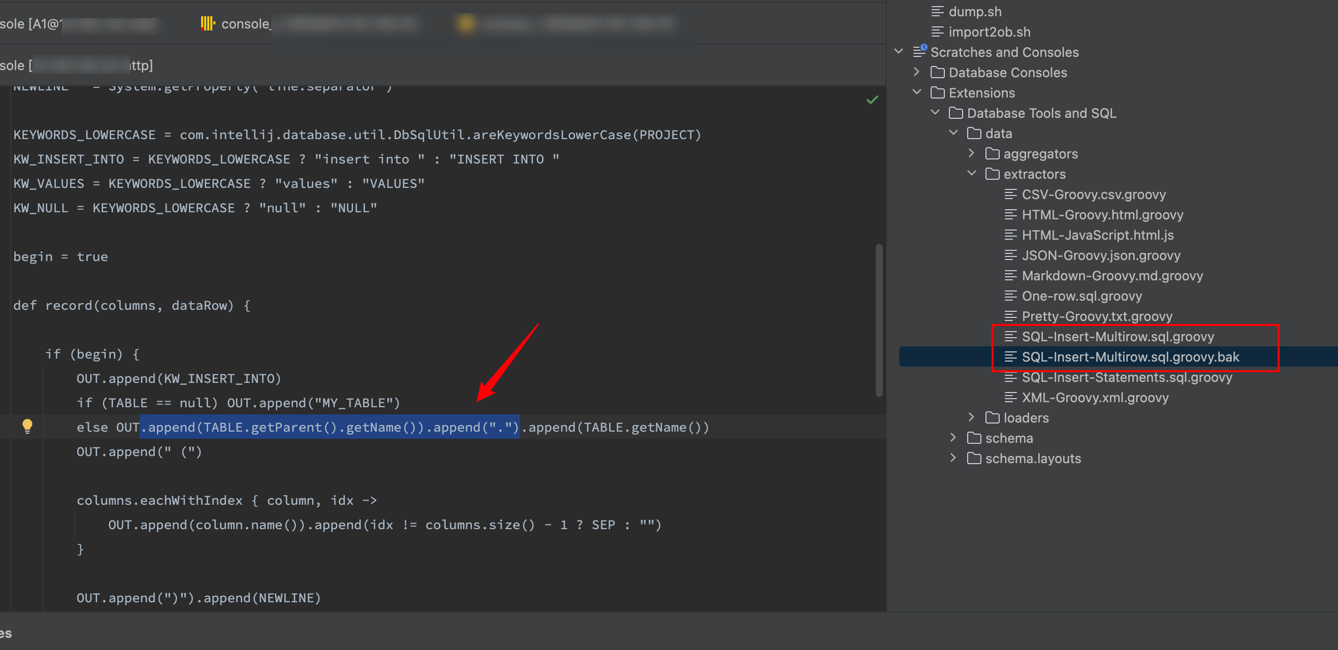Image resolution: width=1338 pixels, height=650 pixels.
Task: Expand the loaders folder
Action: click(971, 417)
